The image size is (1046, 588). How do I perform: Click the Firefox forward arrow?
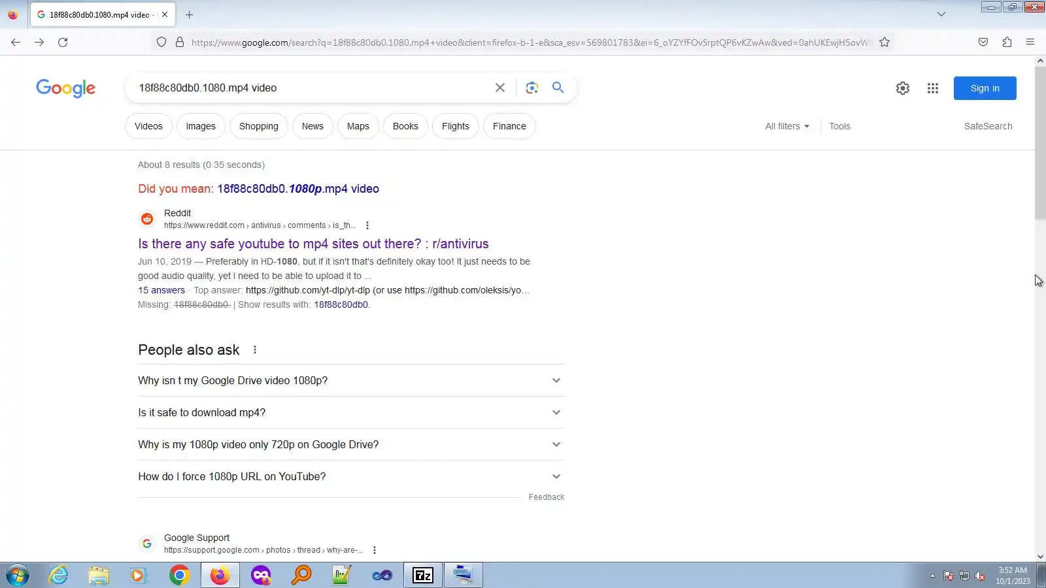(x=39, y=42)
